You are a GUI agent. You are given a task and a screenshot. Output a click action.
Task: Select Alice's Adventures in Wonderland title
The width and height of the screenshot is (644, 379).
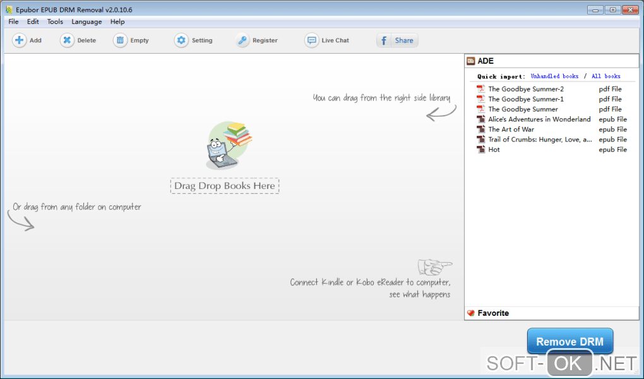539,119
